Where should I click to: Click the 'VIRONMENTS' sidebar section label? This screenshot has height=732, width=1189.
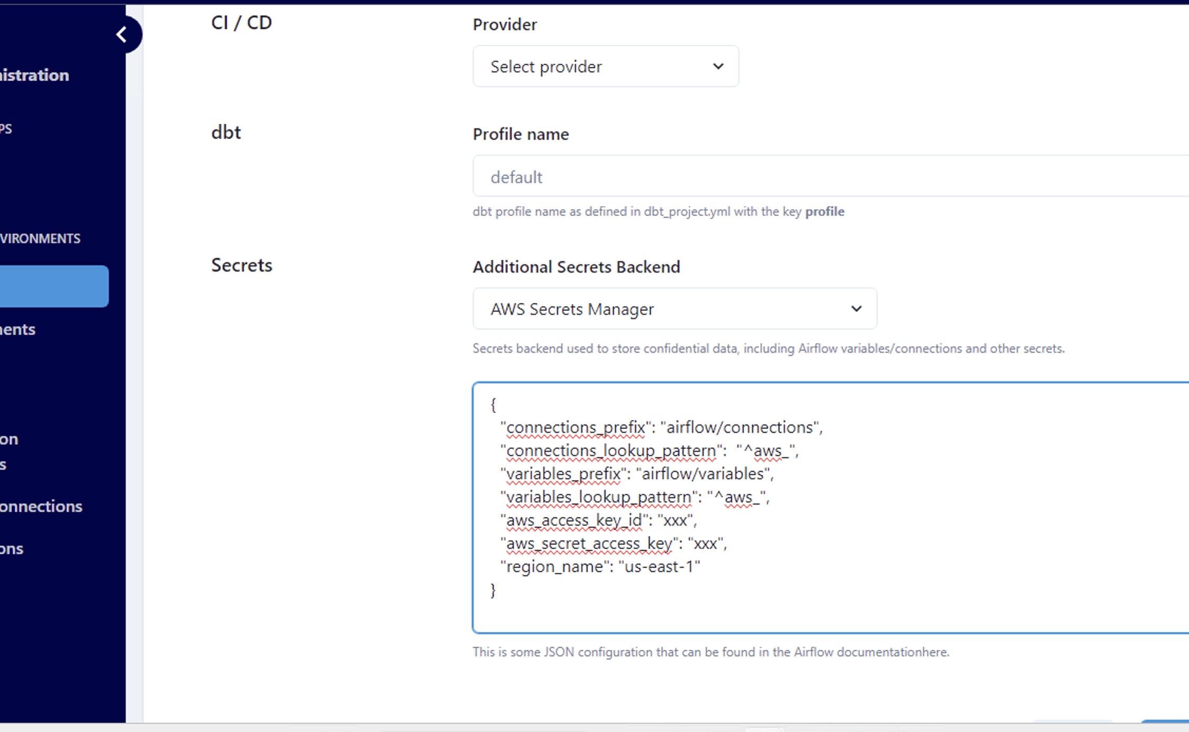[40, 238]
